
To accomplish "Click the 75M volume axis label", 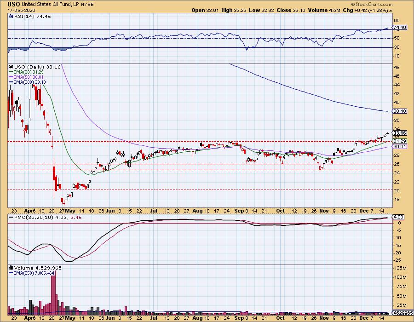I will pos(402,287).
